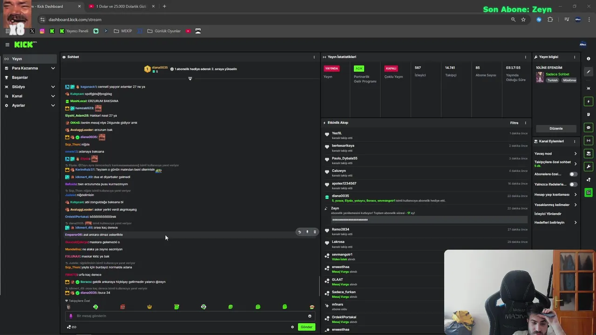This screenshot has height=335, width=596.
Task: Click the message input field
Action: [x=190, y=316]
